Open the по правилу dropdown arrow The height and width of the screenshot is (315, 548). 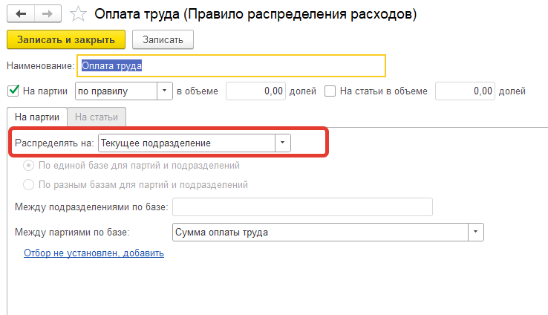pos(165,91)
